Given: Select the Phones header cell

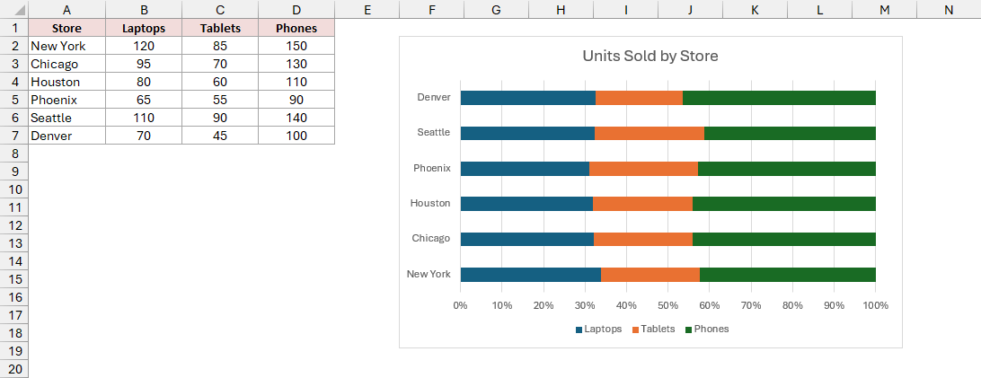Looking at the screenshot, I should click(296, 28).
